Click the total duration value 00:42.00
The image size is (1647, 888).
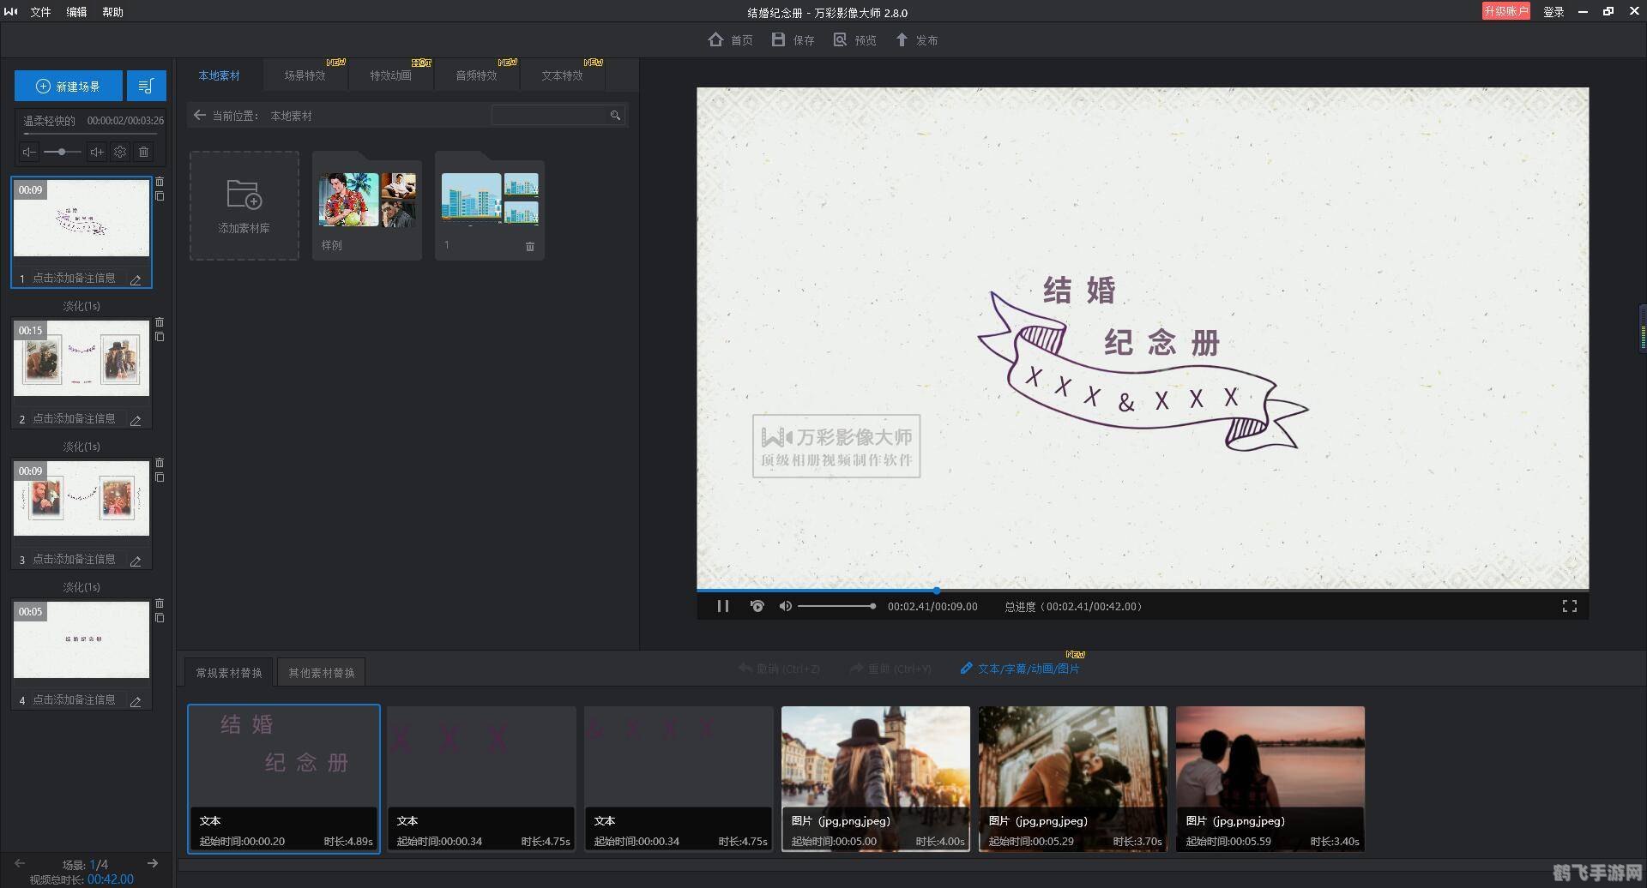click(111, 879)
